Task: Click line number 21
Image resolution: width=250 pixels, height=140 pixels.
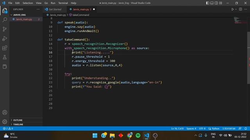Action: click(x=50, y=74)
